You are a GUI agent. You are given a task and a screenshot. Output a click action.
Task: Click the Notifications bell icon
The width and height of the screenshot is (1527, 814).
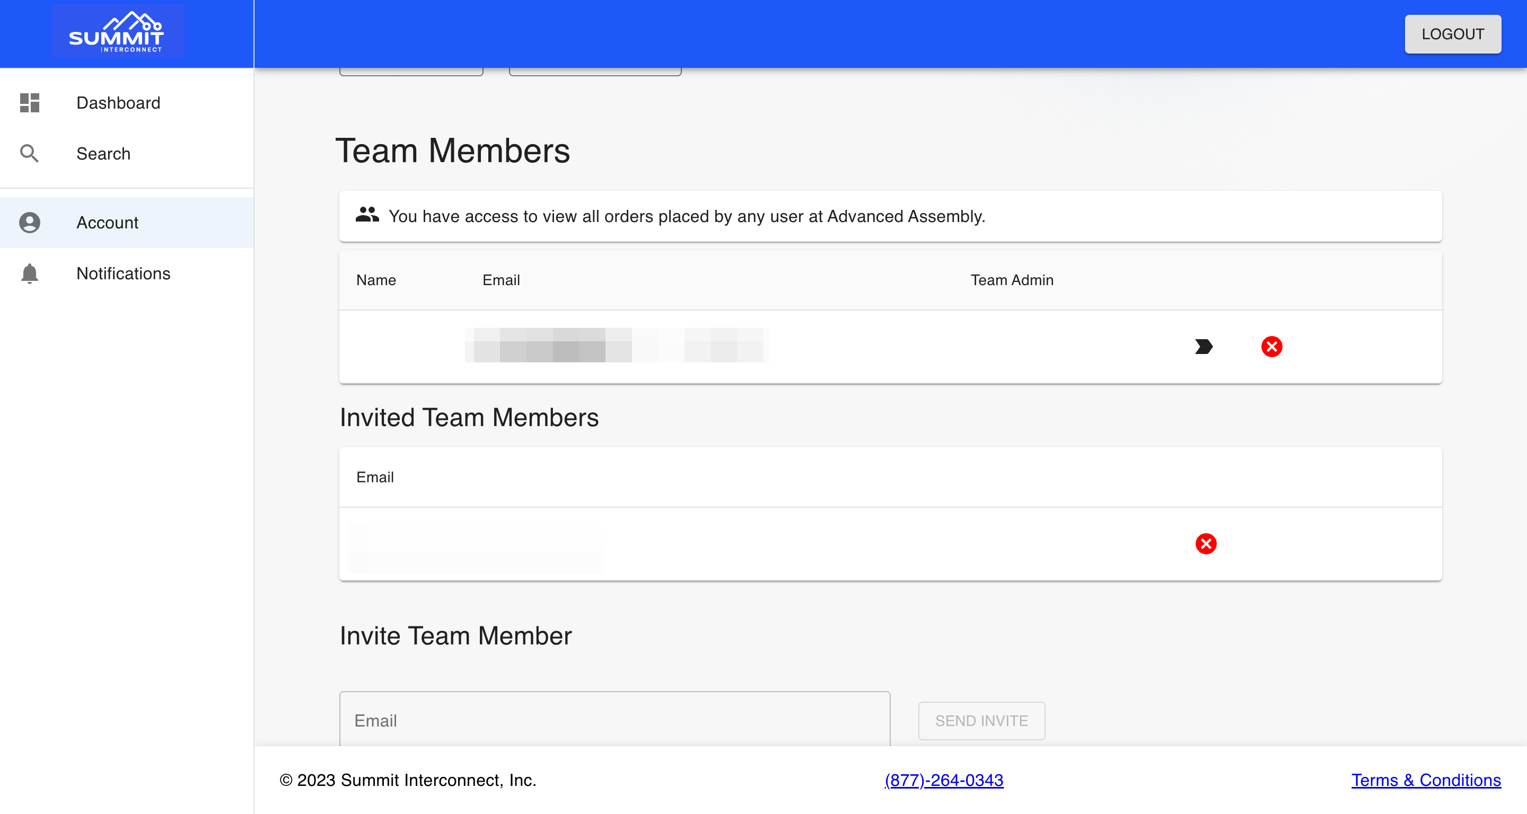(30, 273)
